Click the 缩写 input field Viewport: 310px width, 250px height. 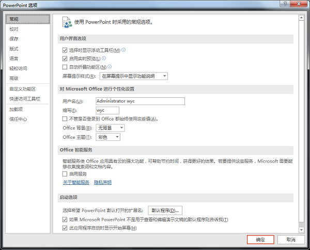[x=107, y=110]
